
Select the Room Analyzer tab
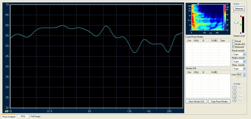9,116
